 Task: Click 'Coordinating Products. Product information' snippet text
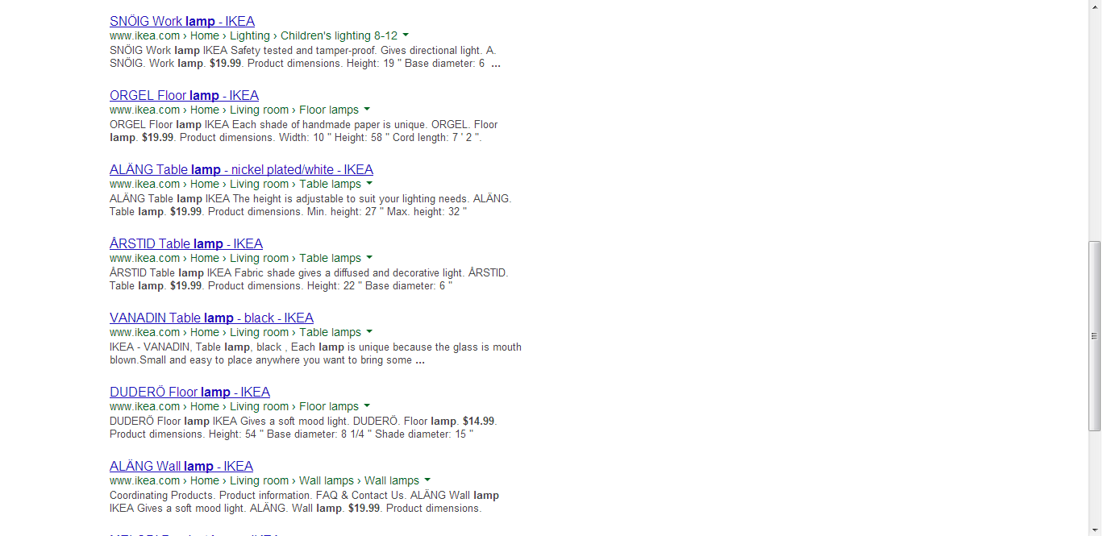coord(210,495)
